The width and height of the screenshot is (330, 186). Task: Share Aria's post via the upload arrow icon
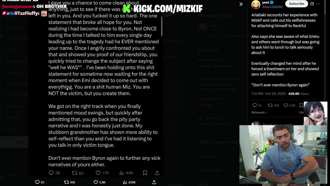(157, 173)
